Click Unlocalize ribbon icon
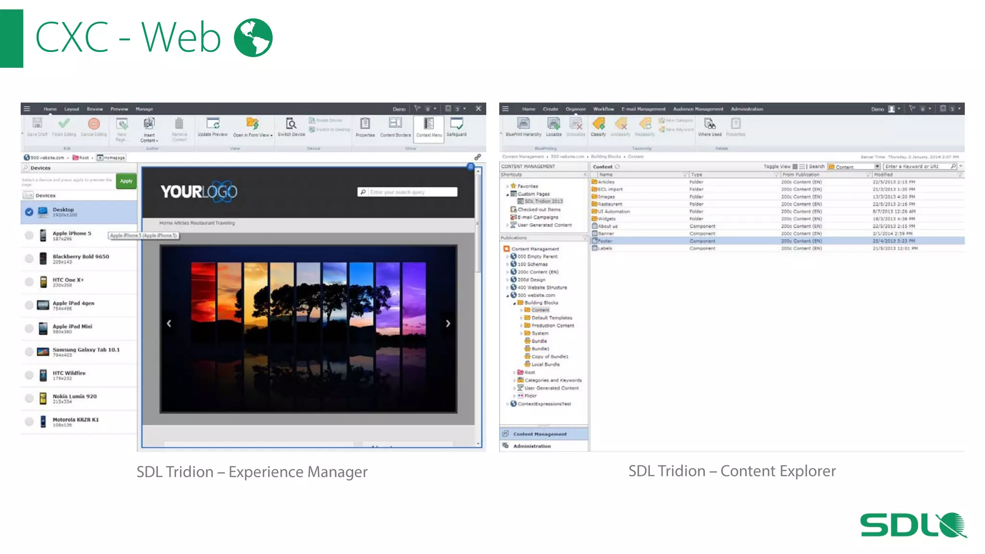 click(576, 124)
